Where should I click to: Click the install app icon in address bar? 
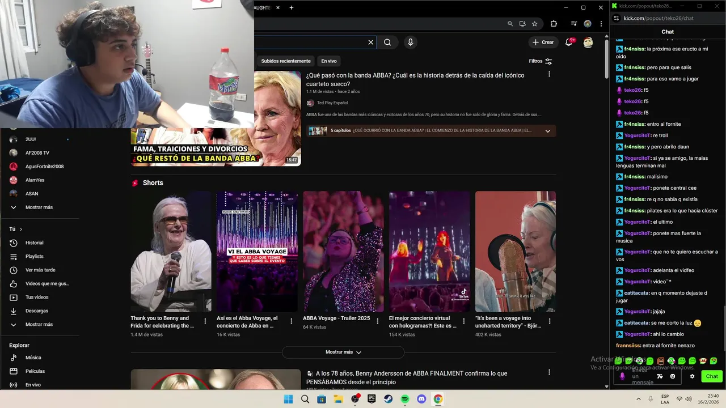click(x=522, y=24)
